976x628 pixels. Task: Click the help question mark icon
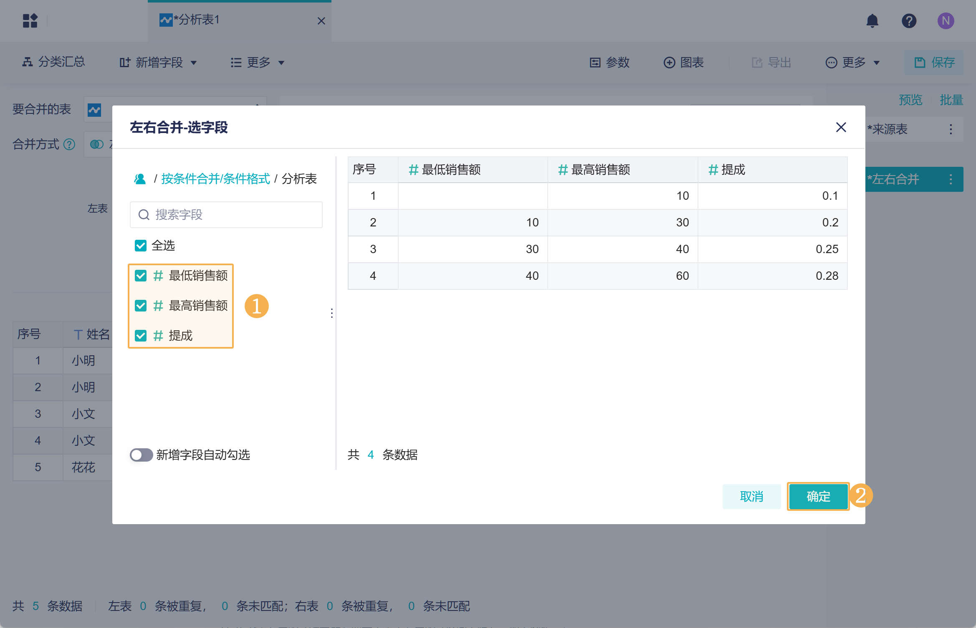909,21
